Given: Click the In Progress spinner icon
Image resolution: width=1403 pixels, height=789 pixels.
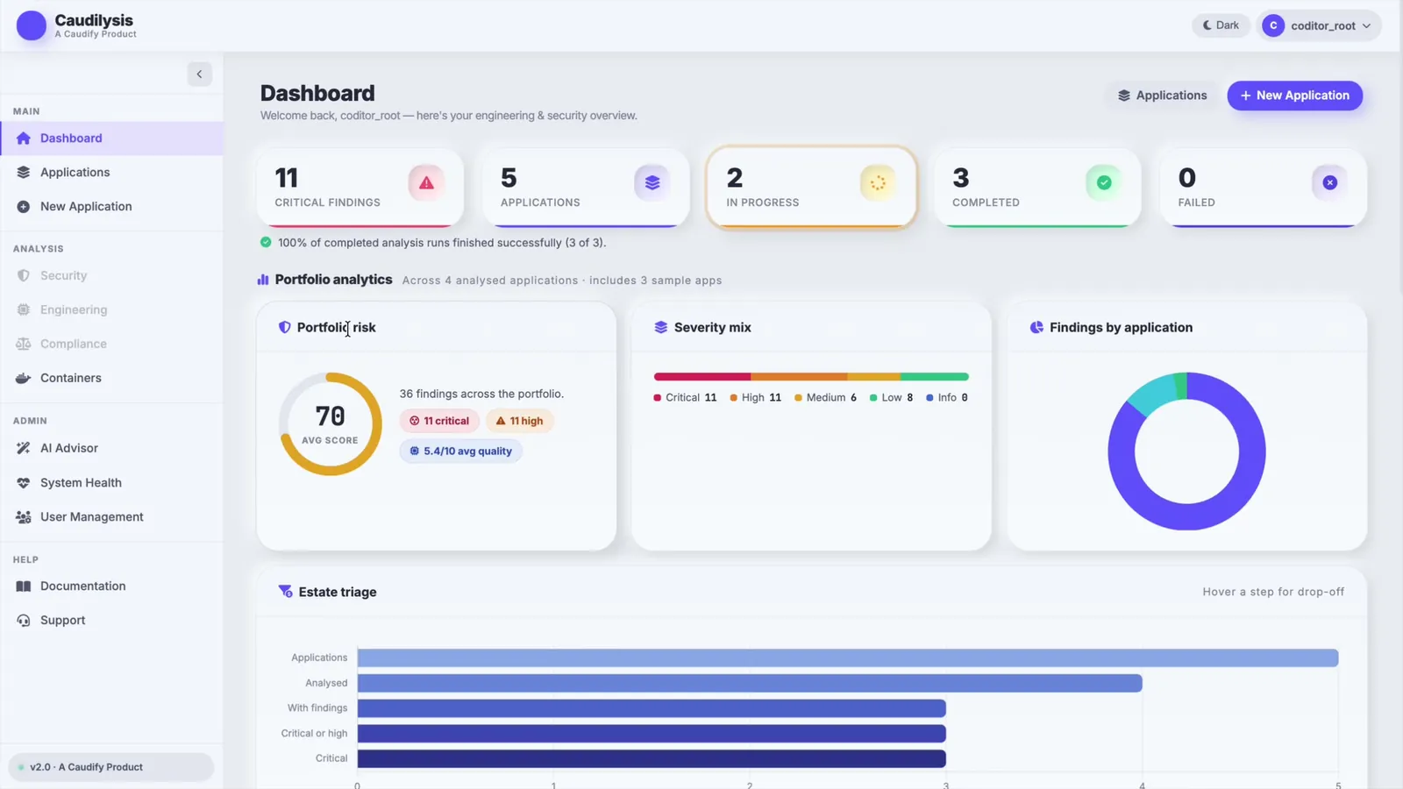Looking at the screenshot, I should pyautogui.click(x=878, y=183).
